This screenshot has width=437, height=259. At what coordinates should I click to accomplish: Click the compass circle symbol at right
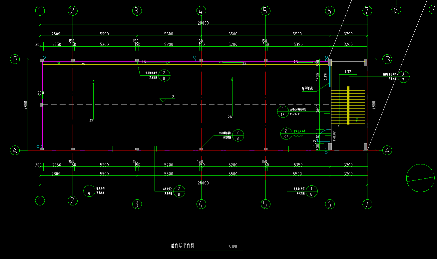(x=420, y=178)
